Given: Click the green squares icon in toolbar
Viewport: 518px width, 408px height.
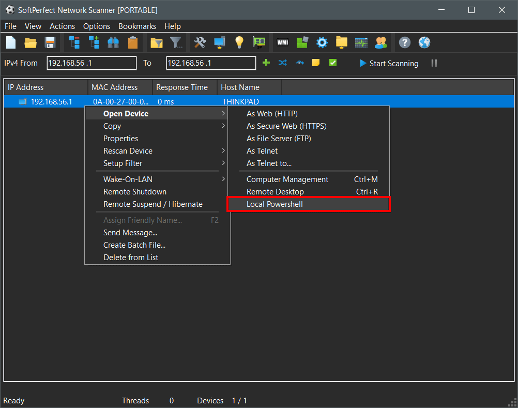Looking at the screenshot, I should tap(302, 42).
